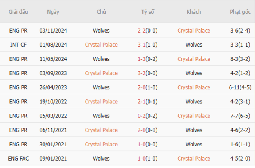255x168 pixels.
Task: Click the ENG FAC league label
Action: (x=18, y=159)
